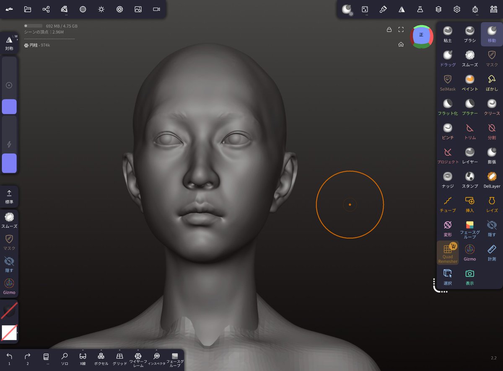Select the 選択 (Selection) tool
Image resolution: width=503 pixels, height=371 pixels.
click(448, 277)
